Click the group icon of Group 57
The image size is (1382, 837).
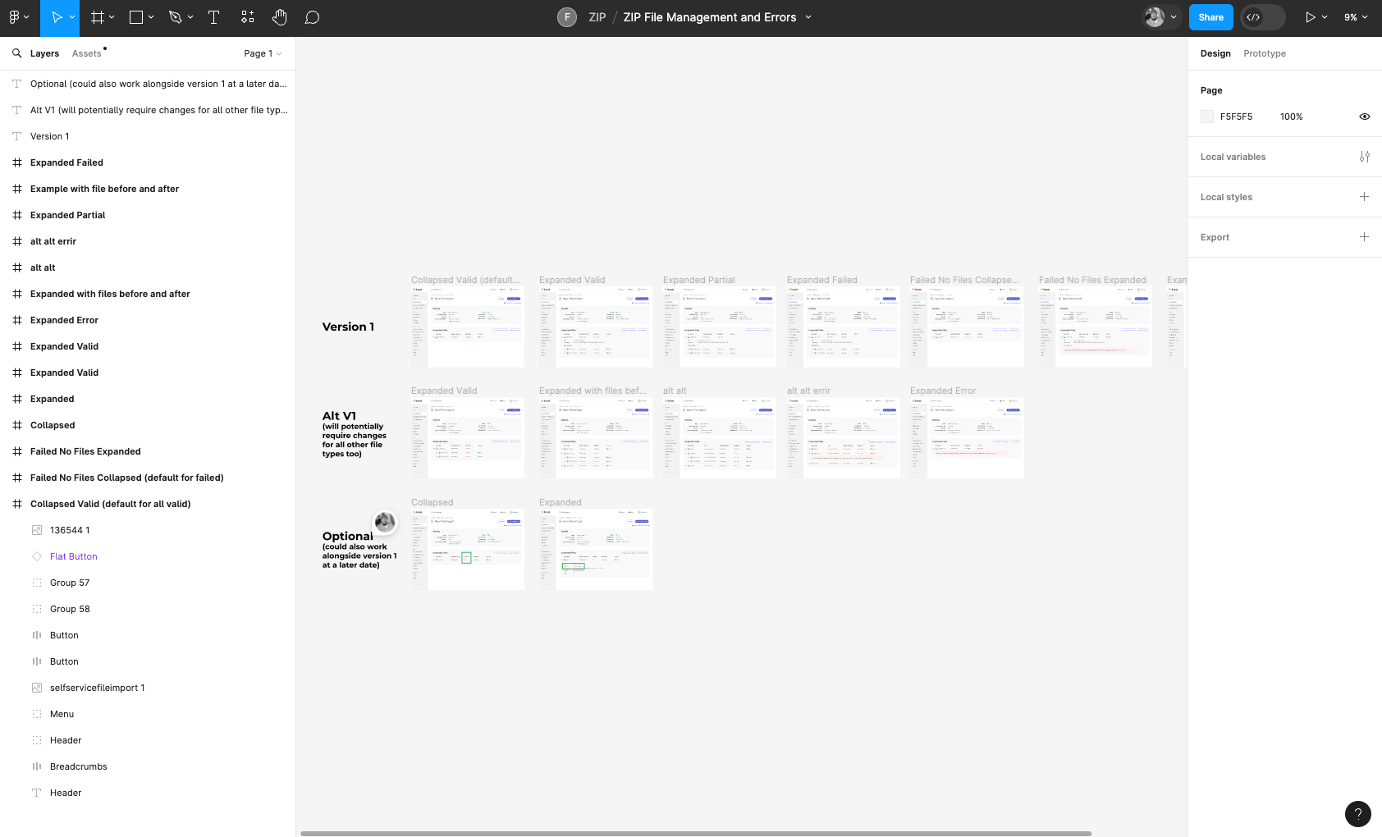point(37,583)
